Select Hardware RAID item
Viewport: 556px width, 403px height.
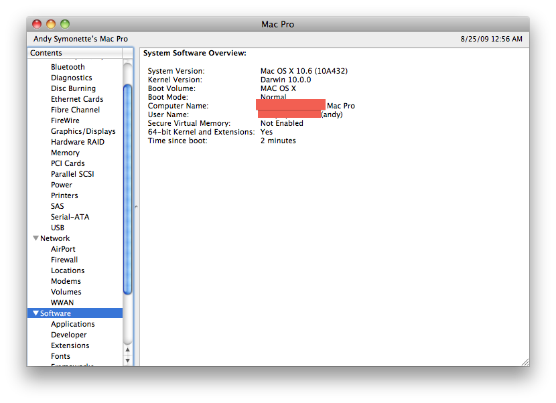coord(77,142)
